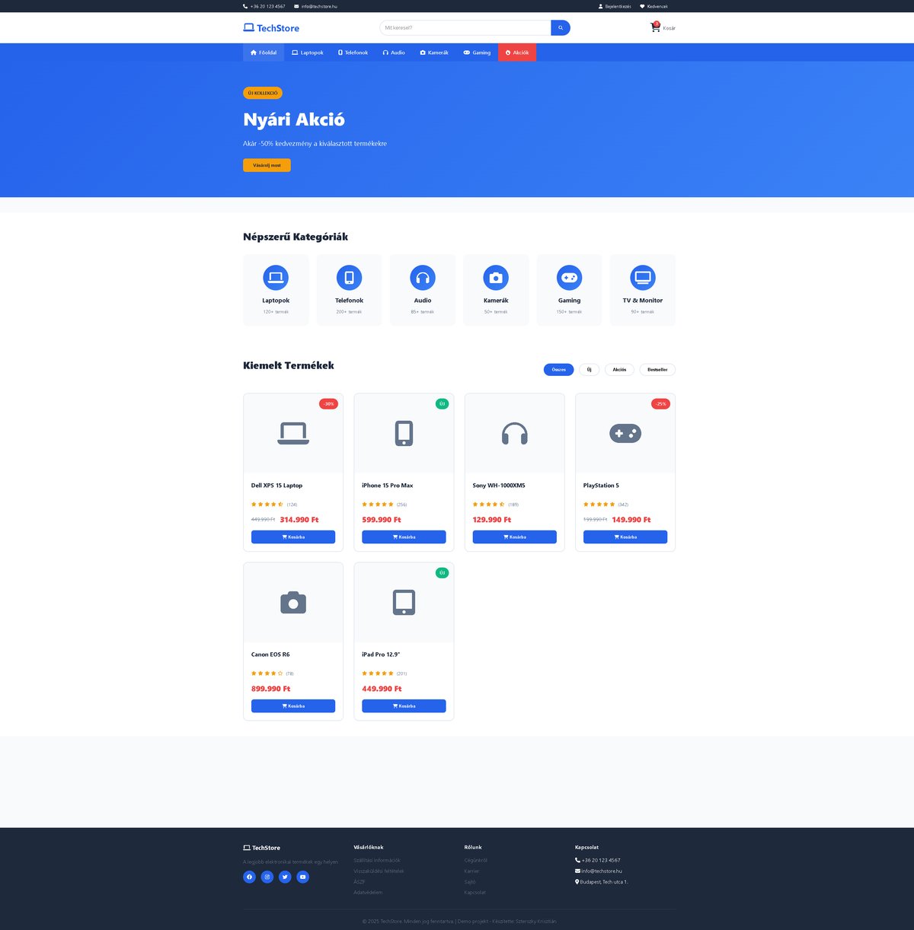
Task: Click the Új badge on iPad card
Action: [442, 572]
